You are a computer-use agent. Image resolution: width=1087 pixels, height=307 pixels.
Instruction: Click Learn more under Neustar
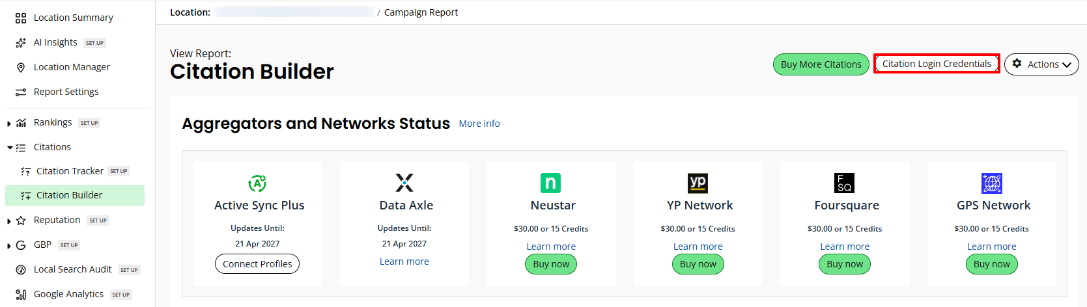(x=551, y=247)
